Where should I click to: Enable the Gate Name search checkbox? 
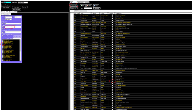coord(3,24)
